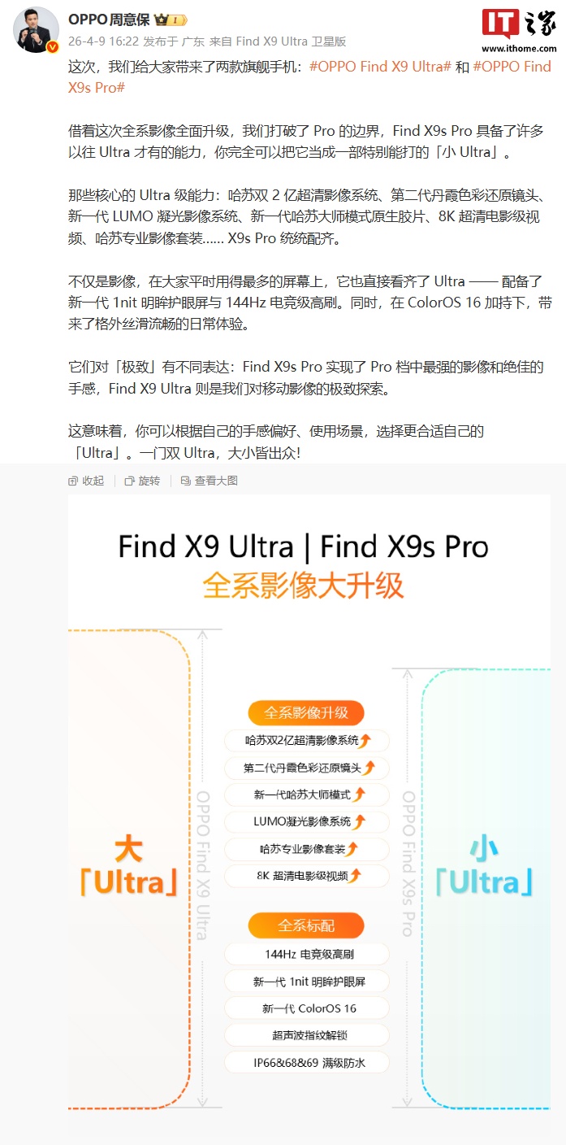This screenshot has height=1145, width=566.
Task: Click the 全系标配 orange pill label
Action: click(x=306, y=925)
